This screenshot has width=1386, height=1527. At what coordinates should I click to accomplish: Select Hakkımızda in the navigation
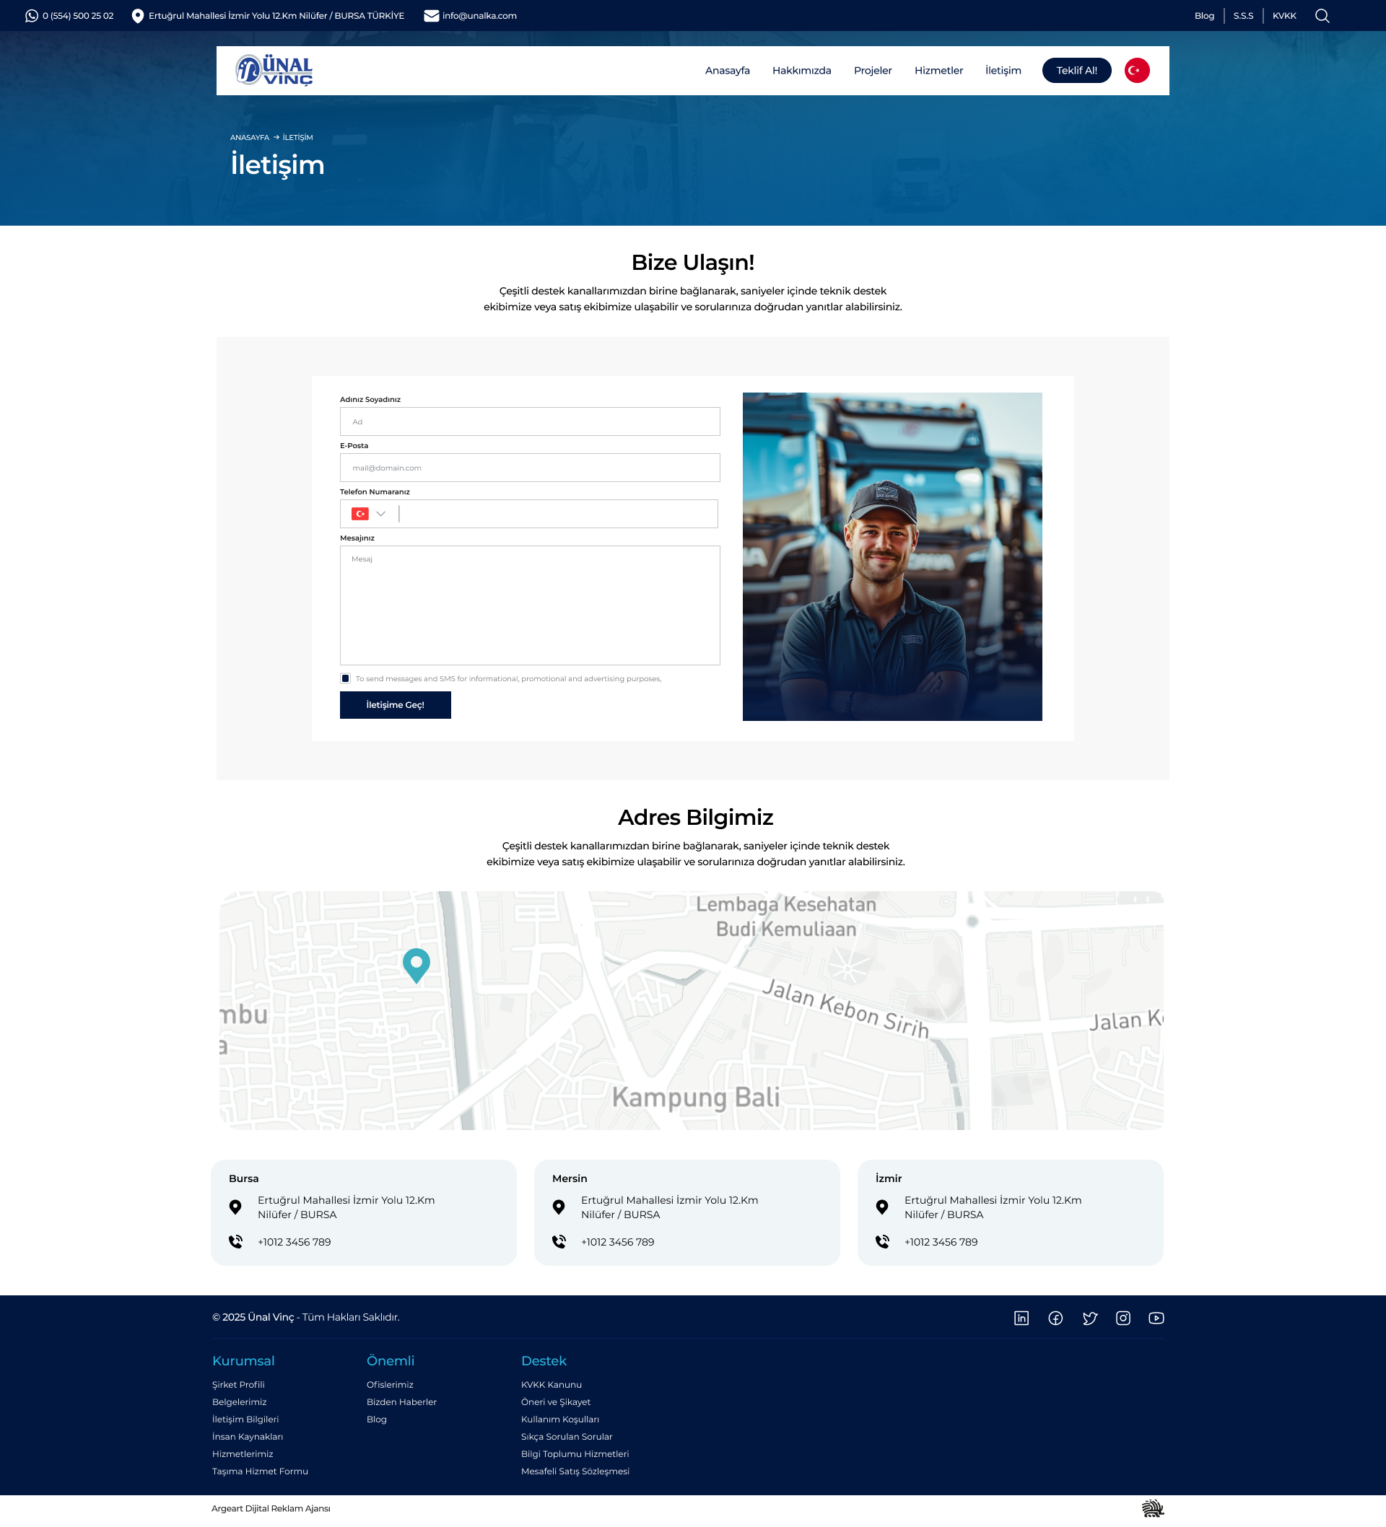coord(801,71)
